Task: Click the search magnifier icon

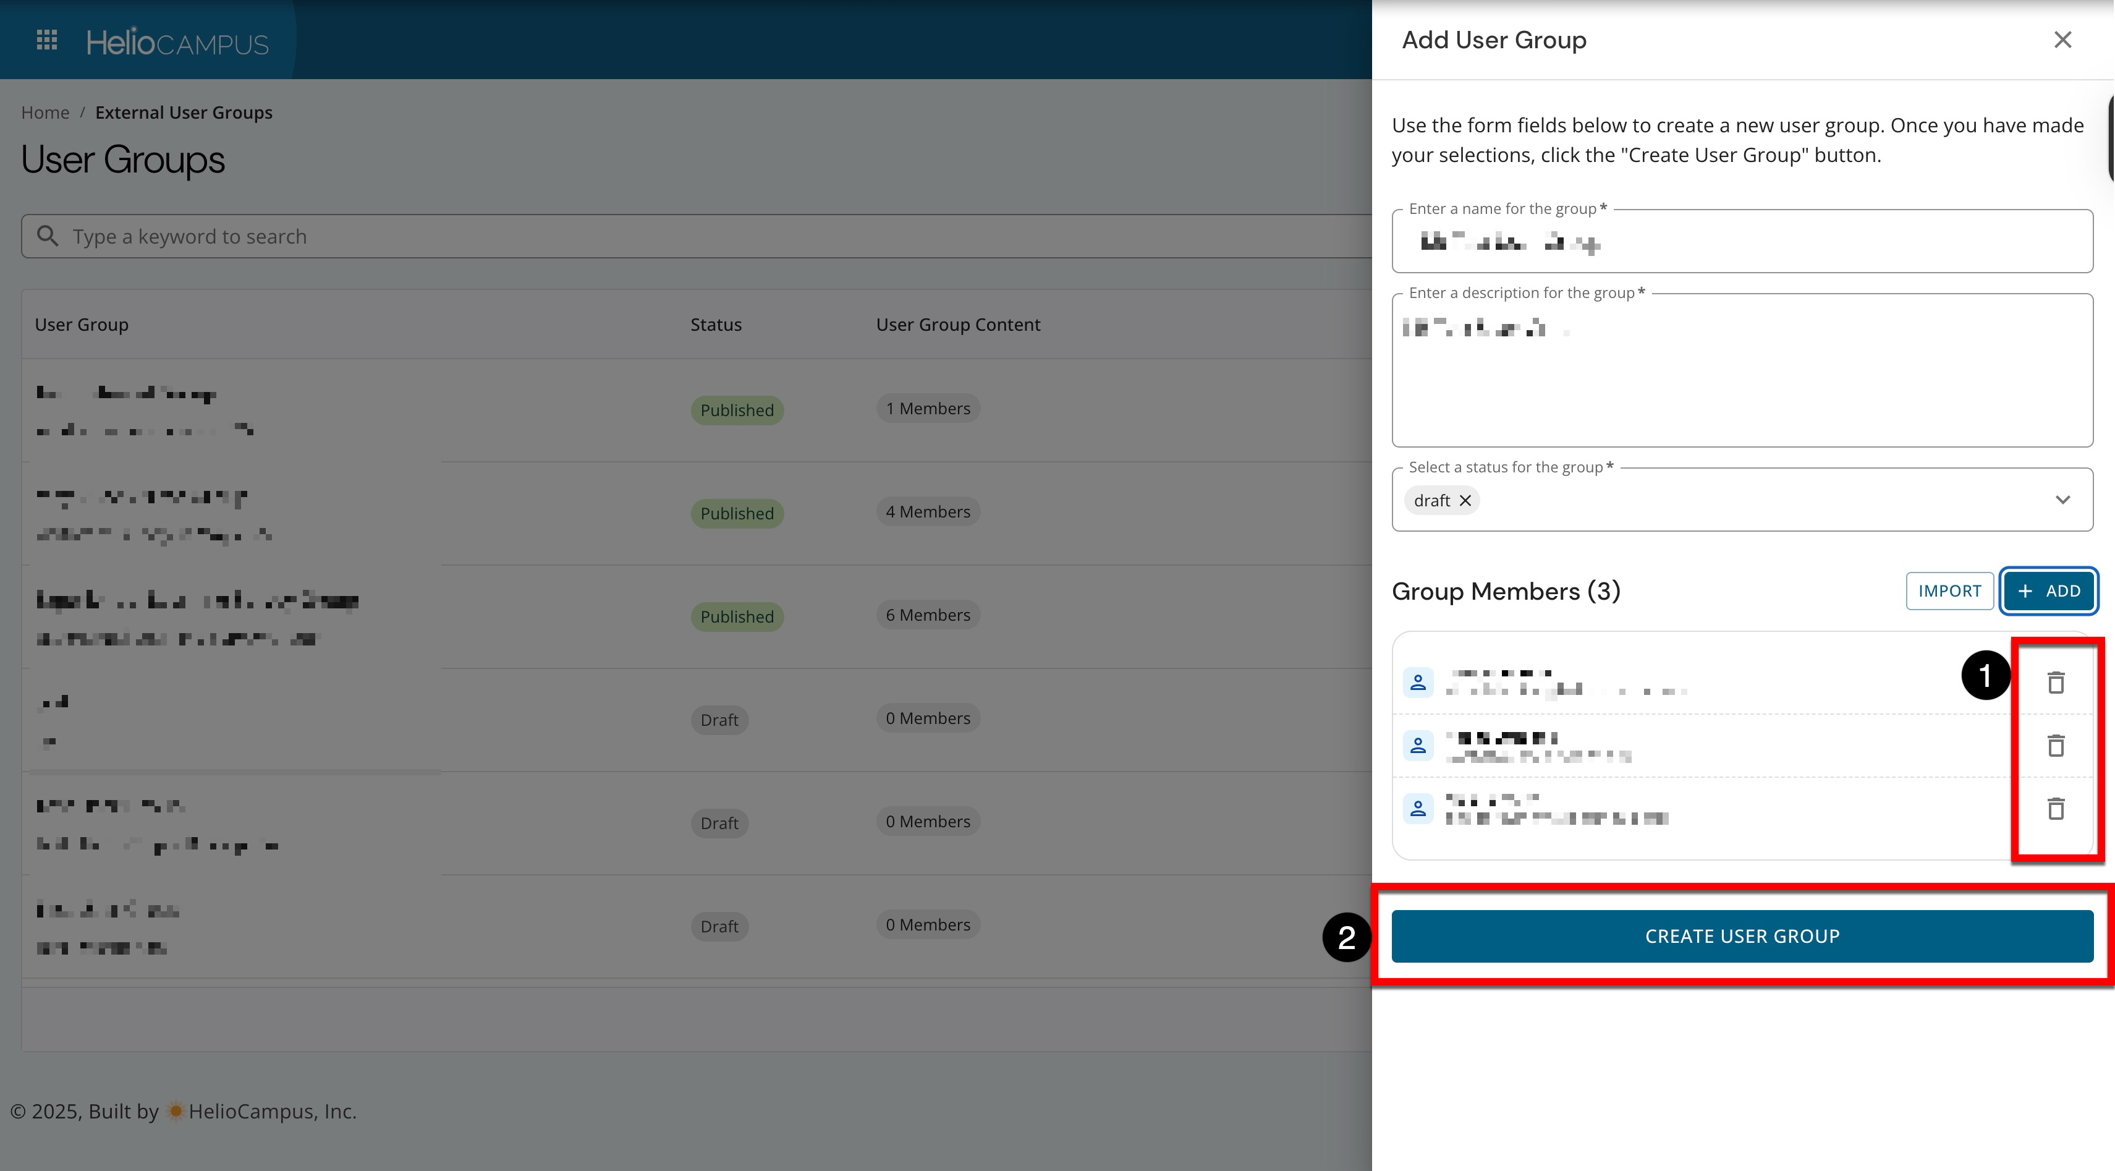Action: pyautogui.click(x=48, y=237)
